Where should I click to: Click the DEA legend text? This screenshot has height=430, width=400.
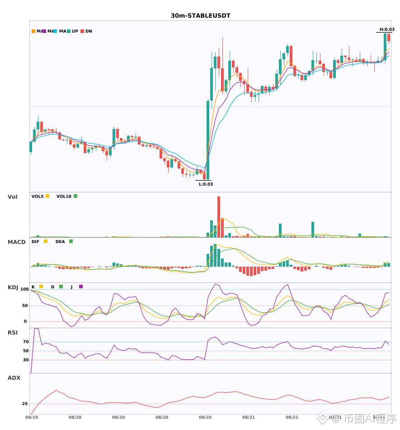click(x=60, y=242)
